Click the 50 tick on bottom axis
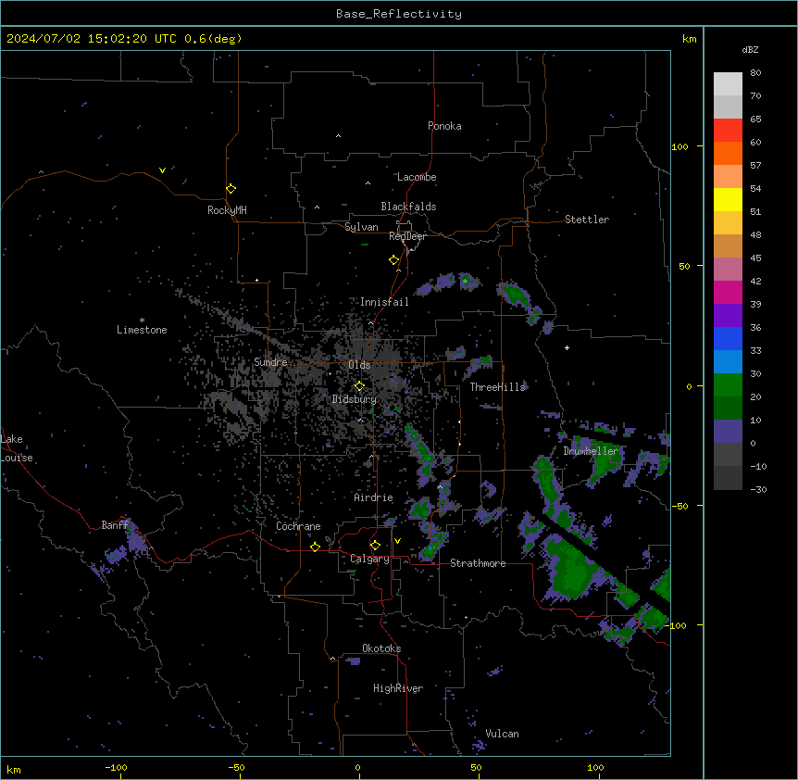Image resolution: width=798 pixels, height=780 pixels. click(477, 767)
